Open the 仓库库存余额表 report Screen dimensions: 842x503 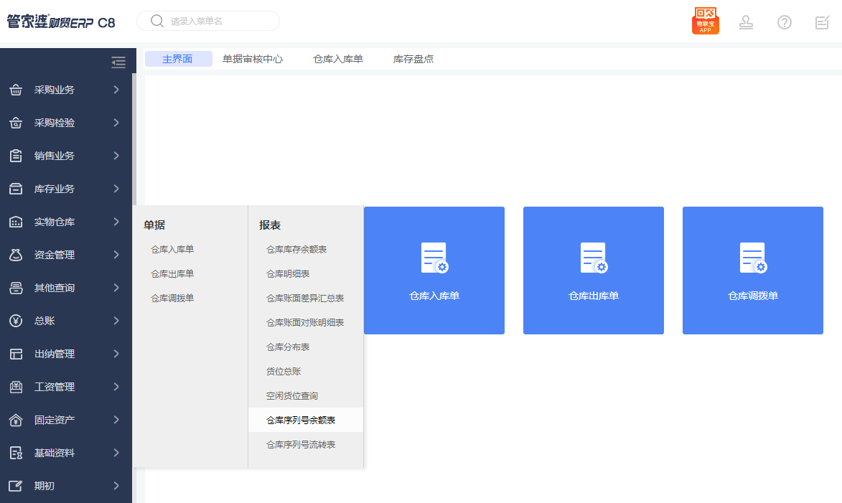click(296, 250)
